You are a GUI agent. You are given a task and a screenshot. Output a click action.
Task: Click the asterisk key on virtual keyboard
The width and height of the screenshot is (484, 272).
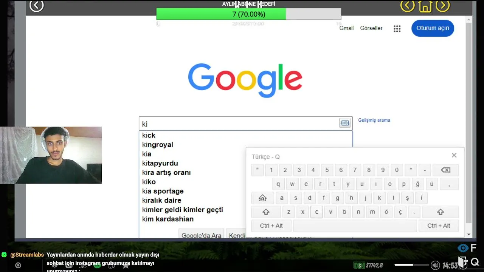[411, 170]
